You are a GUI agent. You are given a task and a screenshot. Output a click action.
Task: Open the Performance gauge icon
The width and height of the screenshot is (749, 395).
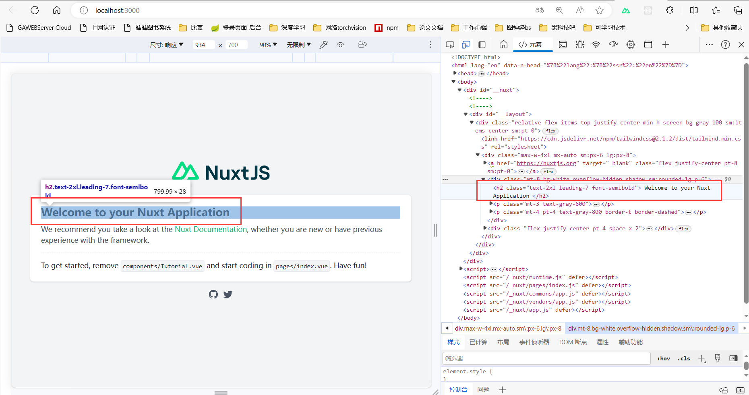(x=613, y=45)
